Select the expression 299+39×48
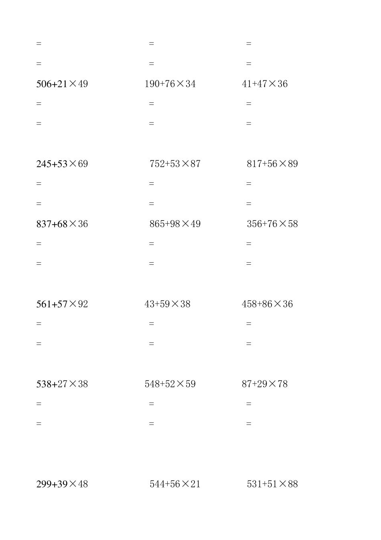 click(x=62, y=484)
